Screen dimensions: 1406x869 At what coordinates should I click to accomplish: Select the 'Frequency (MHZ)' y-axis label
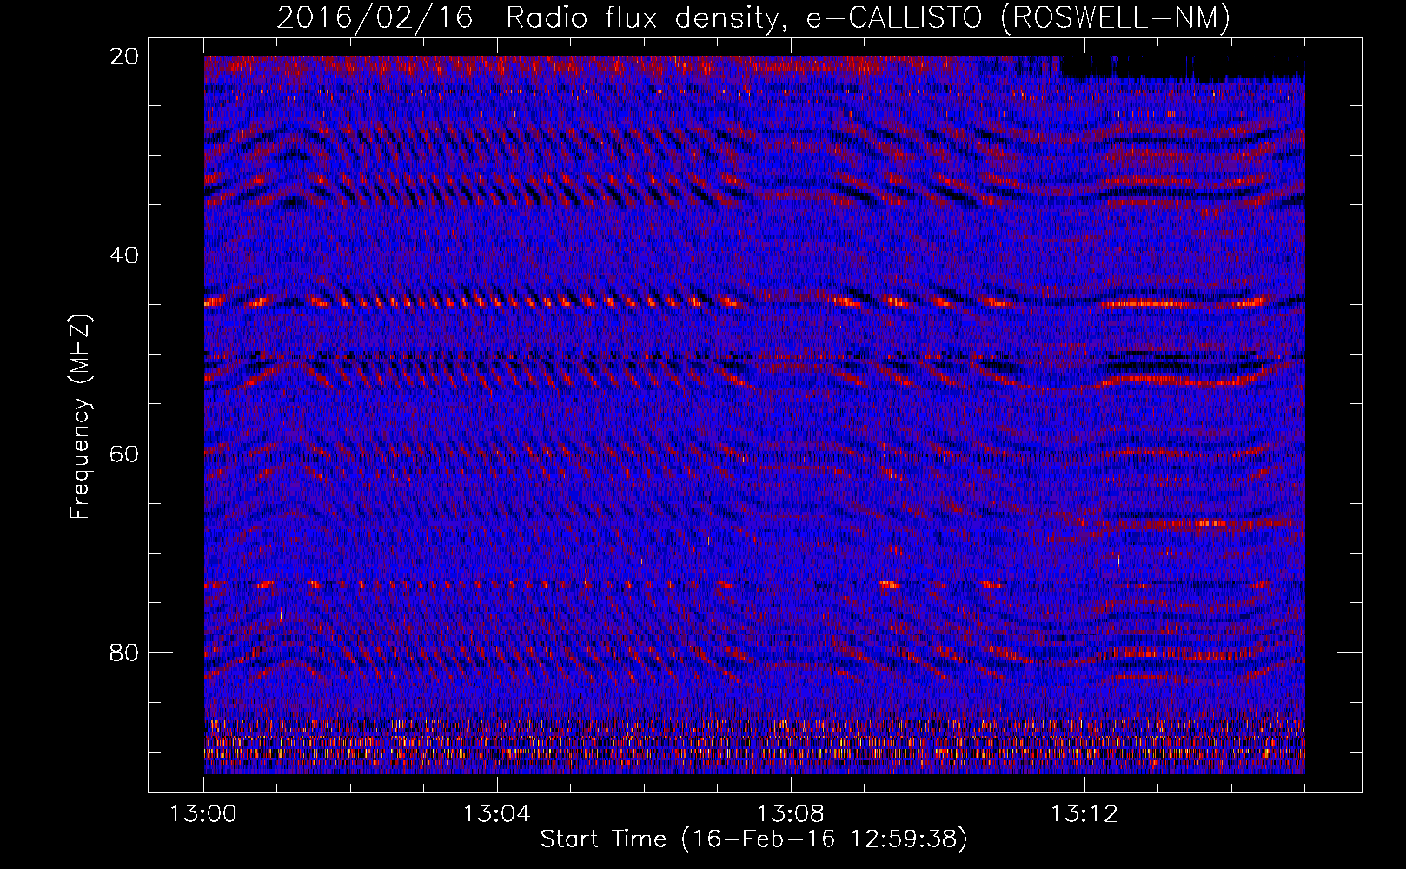[x=80, y=417]
